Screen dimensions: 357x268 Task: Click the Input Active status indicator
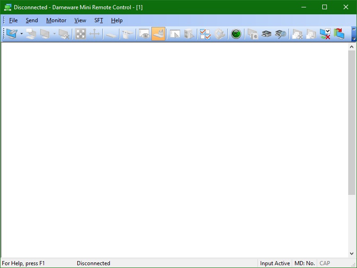point(275,263)
